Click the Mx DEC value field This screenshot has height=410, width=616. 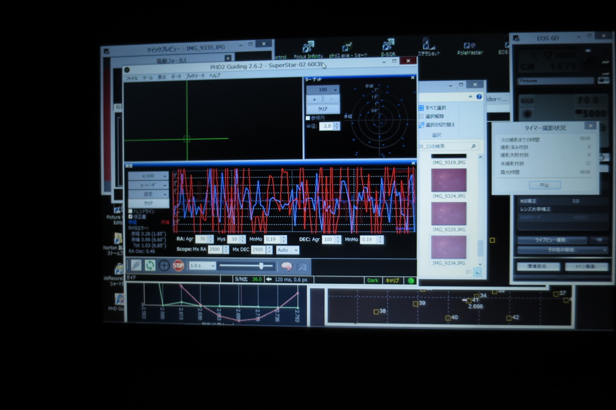point(258,249)
